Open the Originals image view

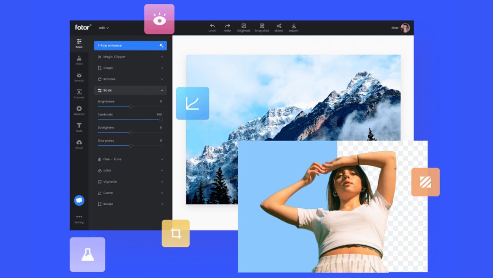(x=243, y=26)
